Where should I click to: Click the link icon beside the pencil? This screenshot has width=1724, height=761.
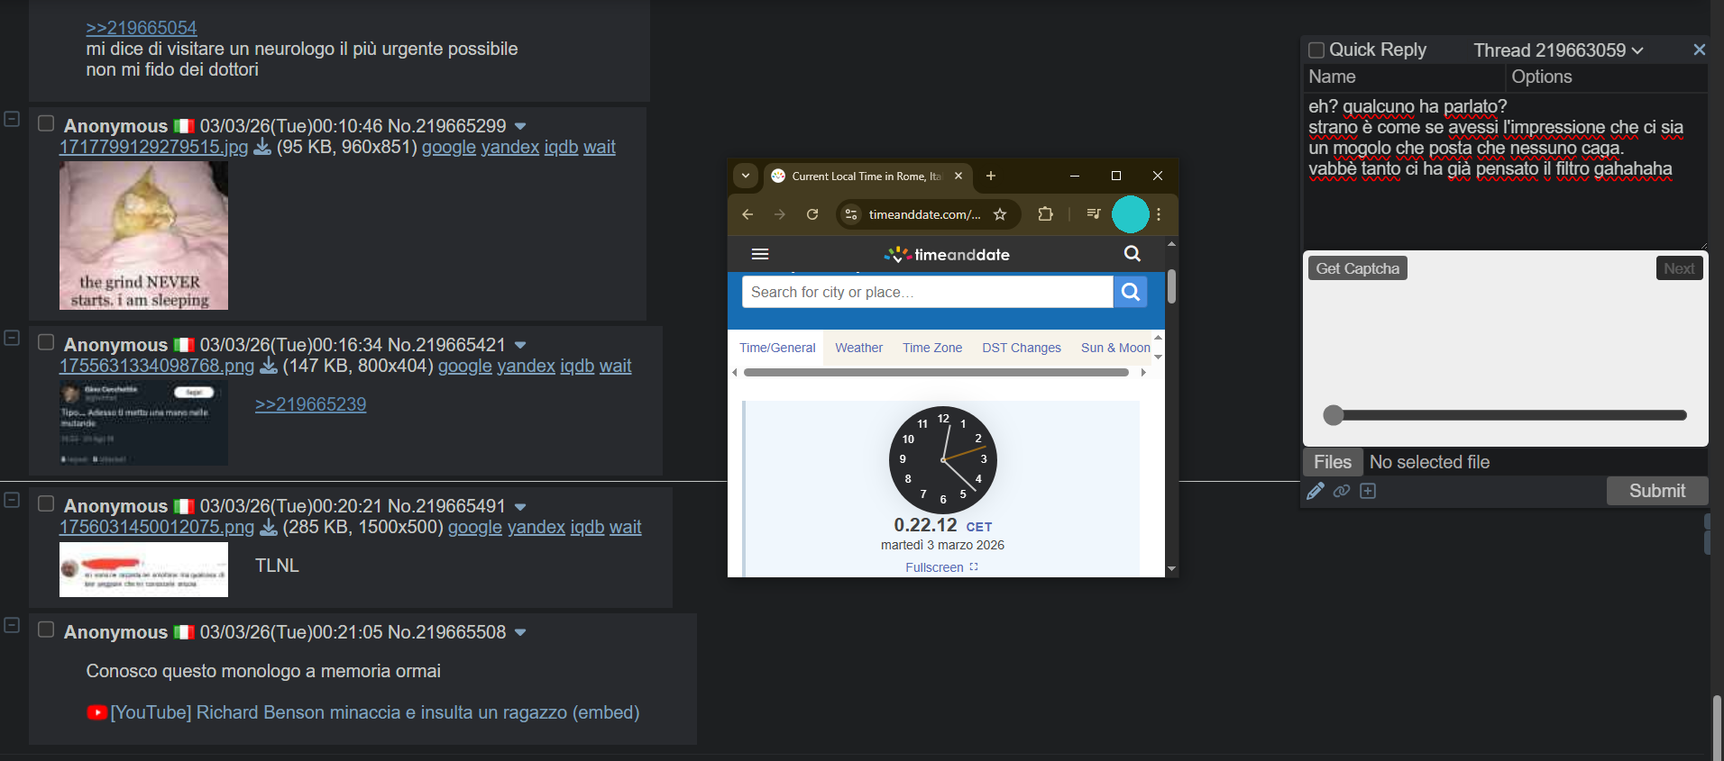point(1342,491)
